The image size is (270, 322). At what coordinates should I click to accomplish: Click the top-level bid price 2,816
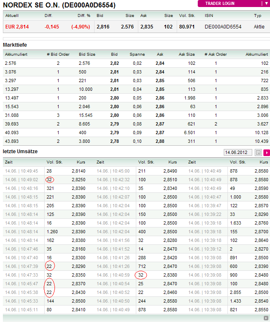pos(103,27)
